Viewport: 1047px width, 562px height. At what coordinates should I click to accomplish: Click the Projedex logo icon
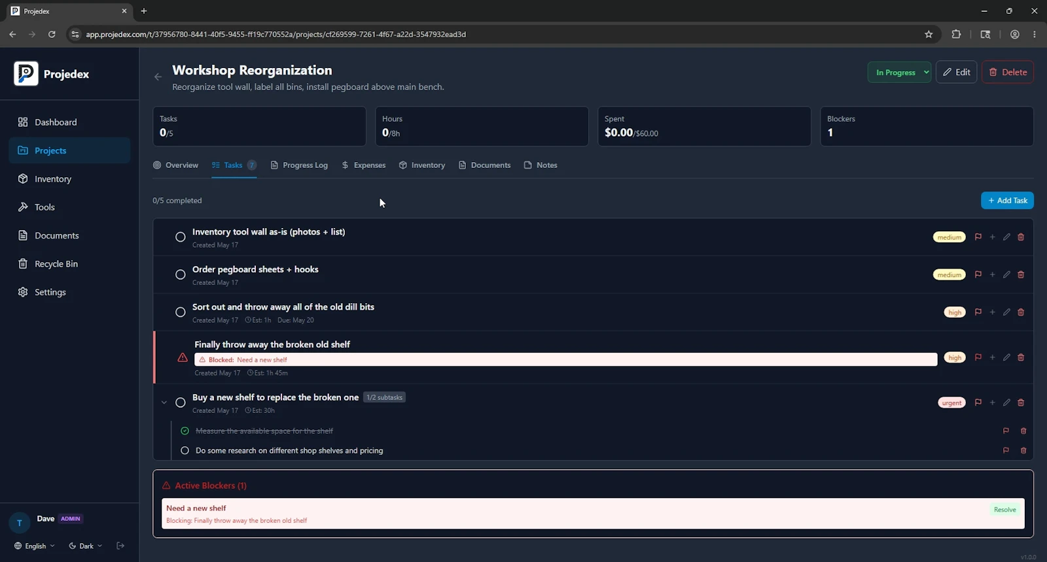click(26, 74)
